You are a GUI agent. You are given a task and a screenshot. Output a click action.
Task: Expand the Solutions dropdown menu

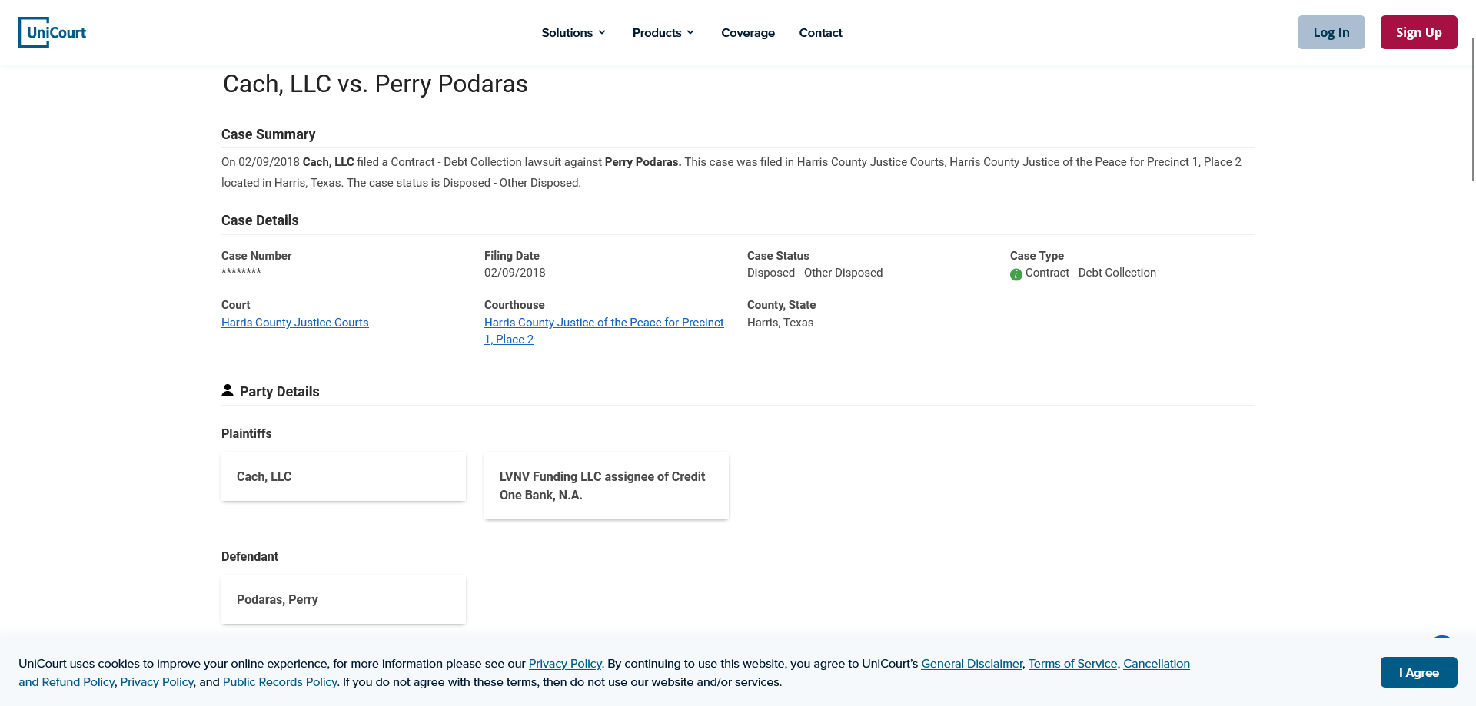tap(573, 32)
